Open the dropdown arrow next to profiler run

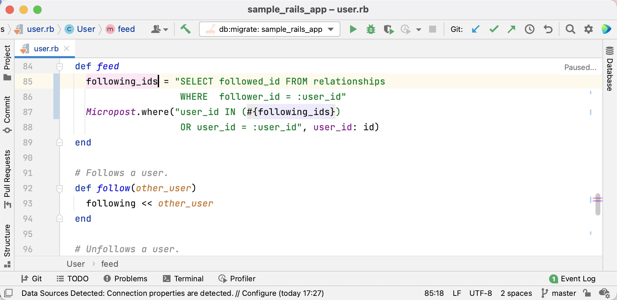click(419, 29)
